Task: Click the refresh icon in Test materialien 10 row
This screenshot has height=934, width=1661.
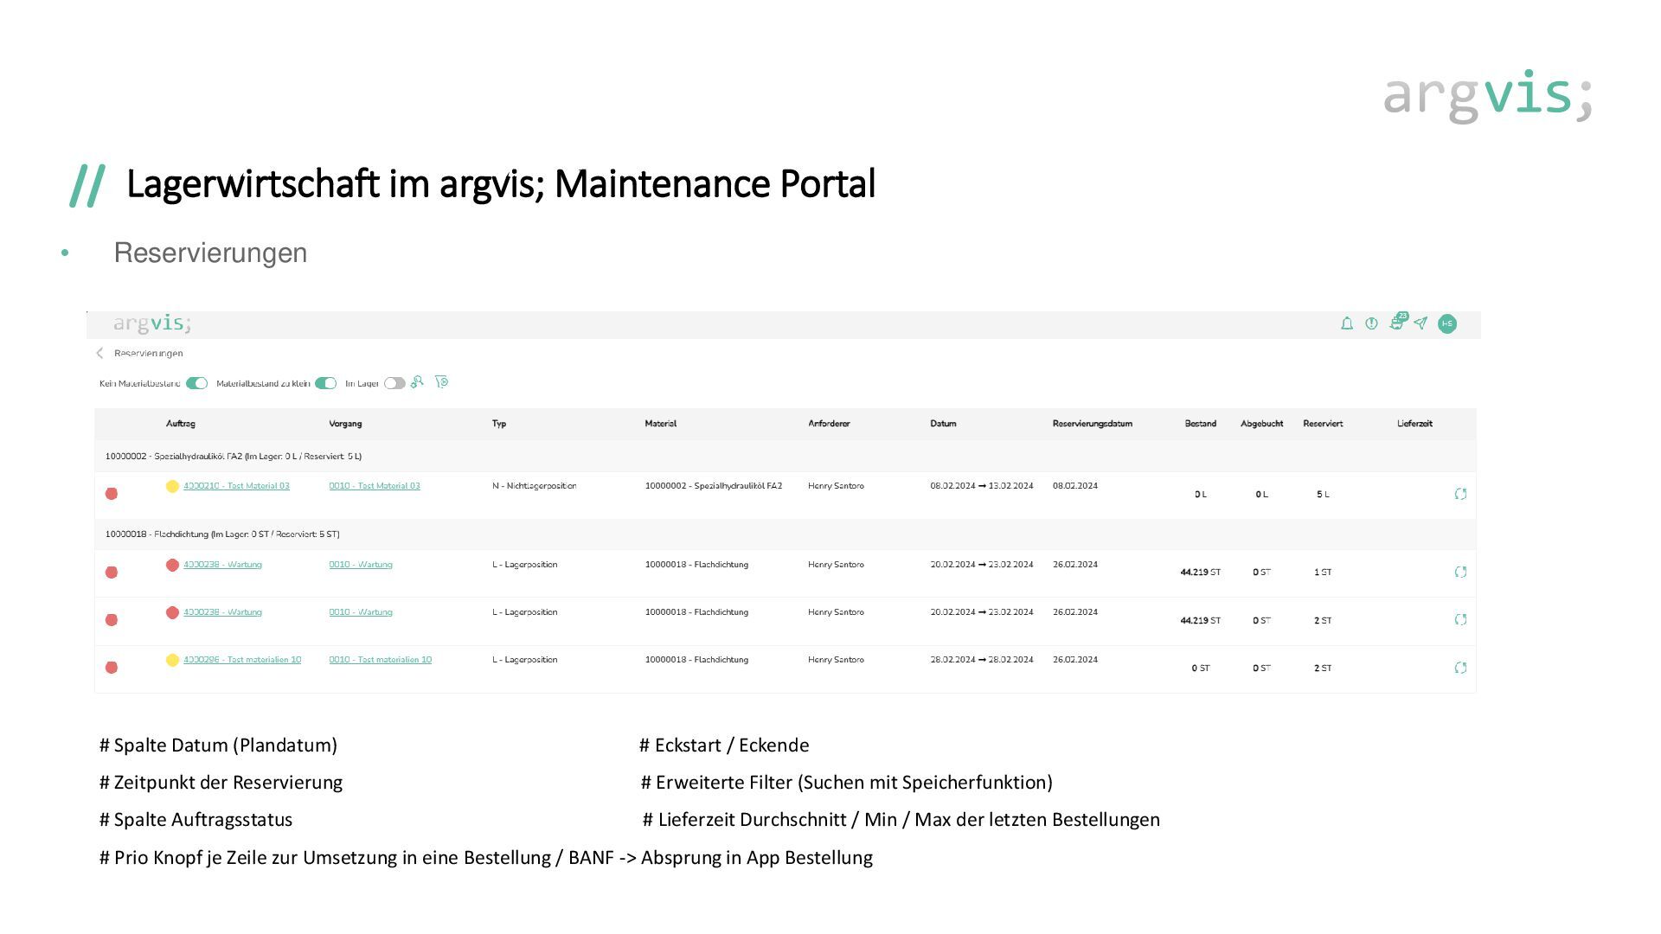Action: click(x=1460, y=668)
